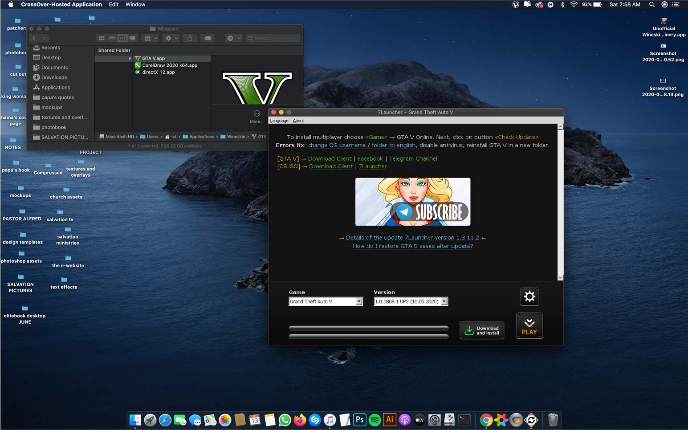Click 'change OS username / folder to english' link
This screenshot has width=688, height=430.
point(362,145)
